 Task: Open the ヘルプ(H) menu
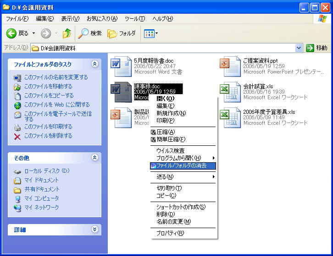coord(163,19)
